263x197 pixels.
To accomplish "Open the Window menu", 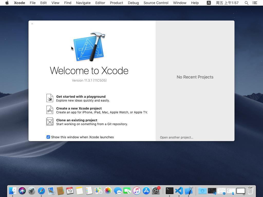I will point(180,3).
